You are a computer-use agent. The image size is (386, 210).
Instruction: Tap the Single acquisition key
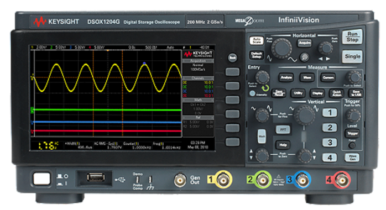click(x=352, y=56)
